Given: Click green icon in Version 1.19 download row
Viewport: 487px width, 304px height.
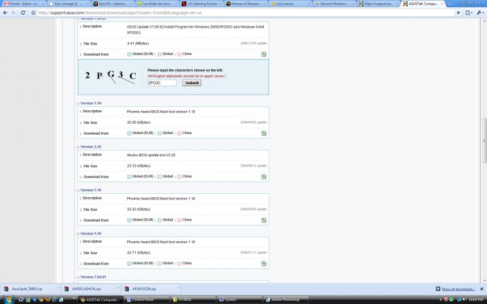Looking at the screenshot, I should point(264,134).
